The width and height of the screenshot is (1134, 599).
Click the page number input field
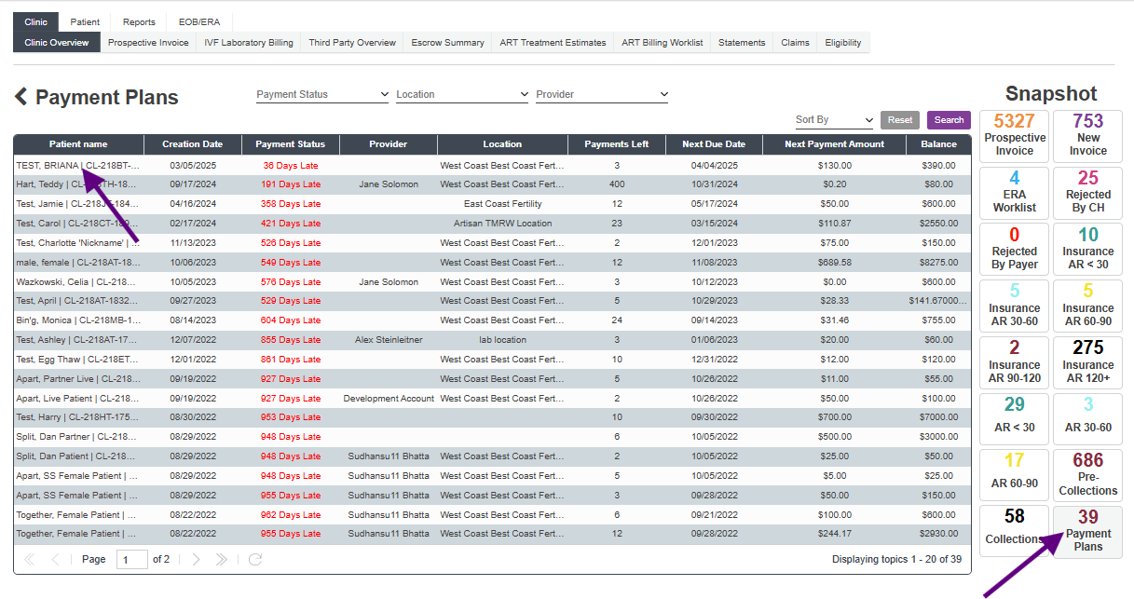tap(132, 559)
